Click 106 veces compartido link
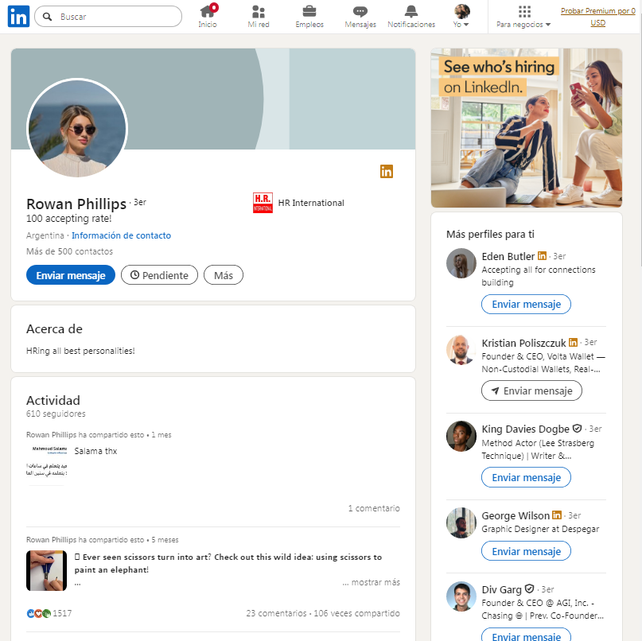Viewport: 642px width, 641px height. tap(356, 613)
